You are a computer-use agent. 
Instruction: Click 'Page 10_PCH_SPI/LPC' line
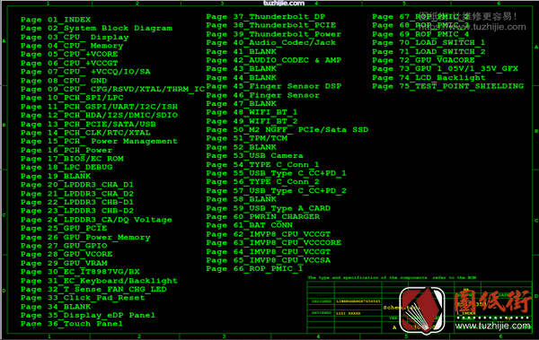pos(72,98)
